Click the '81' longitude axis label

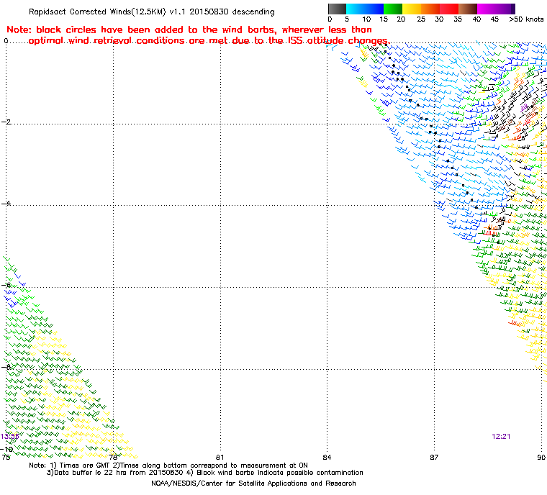(x=220, y=458)
